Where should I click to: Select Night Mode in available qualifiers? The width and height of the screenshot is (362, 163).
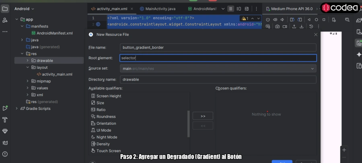click(x=107, y=137)
